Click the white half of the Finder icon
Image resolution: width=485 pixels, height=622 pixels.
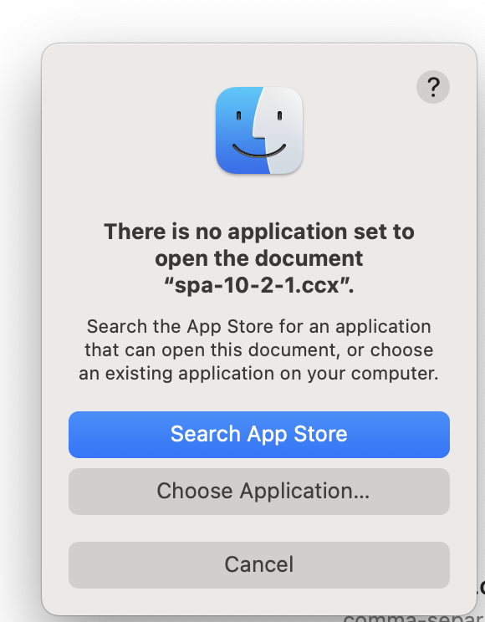[283, 131]
